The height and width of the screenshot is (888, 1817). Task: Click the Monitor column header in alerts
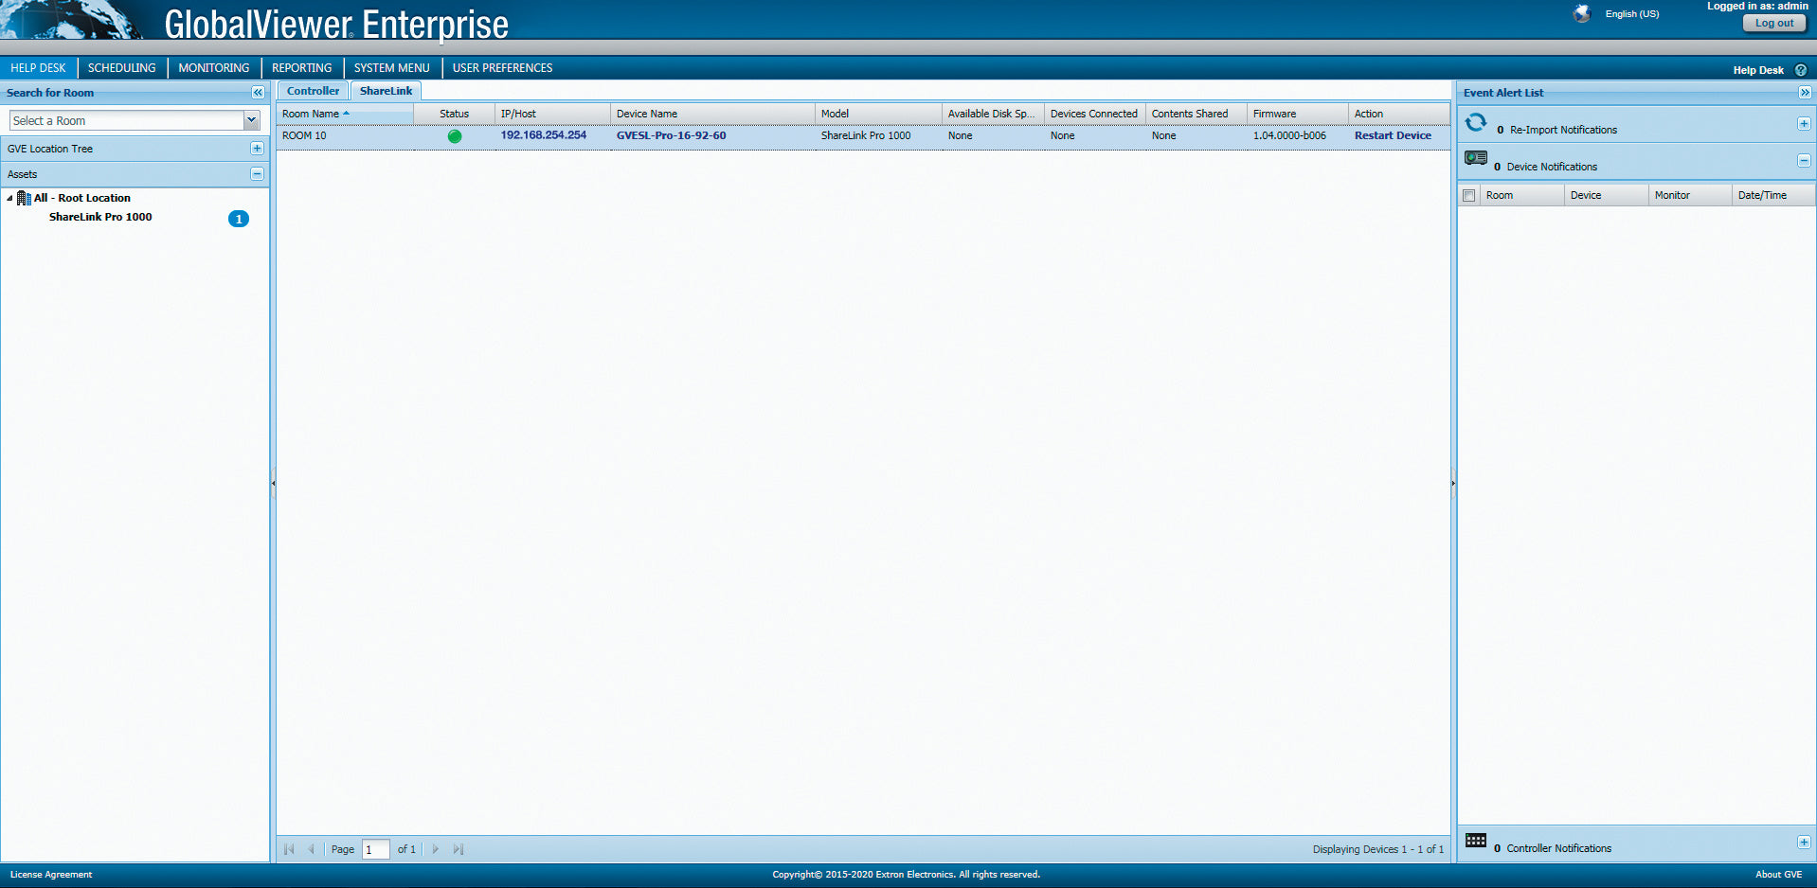pos(1689,195)
